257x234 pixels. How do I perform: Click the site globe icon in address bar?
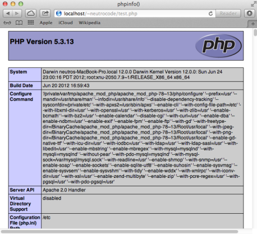click(x=59, y=13)
